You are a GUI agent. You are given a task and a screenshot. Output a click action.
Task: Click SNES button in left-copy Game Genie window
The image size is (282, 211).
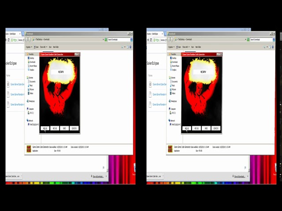pos(64,128)
